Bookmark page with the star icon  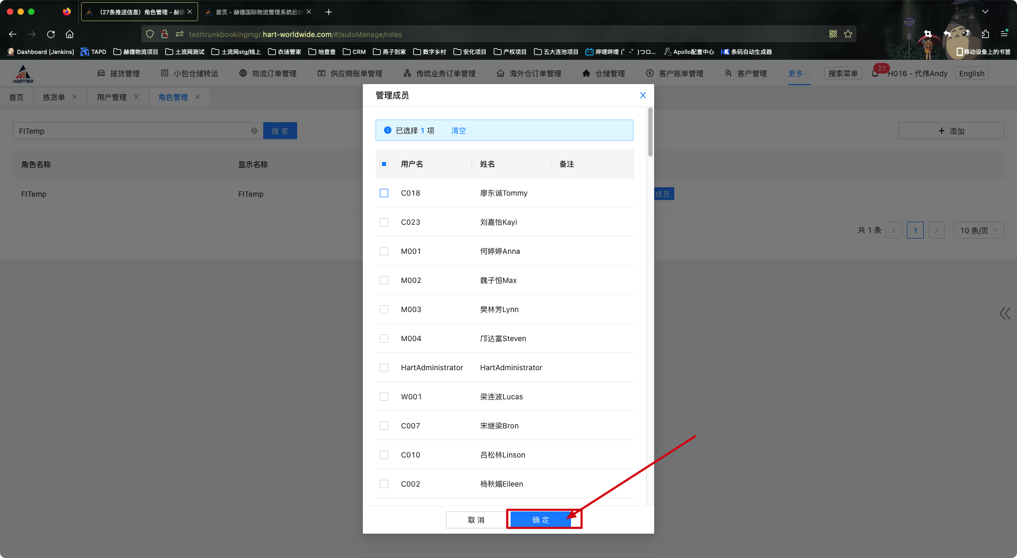point(848,34)
